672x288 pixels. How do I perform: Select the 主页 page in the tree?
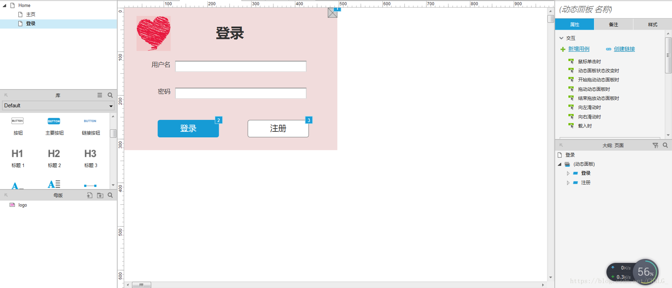tap(31, 14)
